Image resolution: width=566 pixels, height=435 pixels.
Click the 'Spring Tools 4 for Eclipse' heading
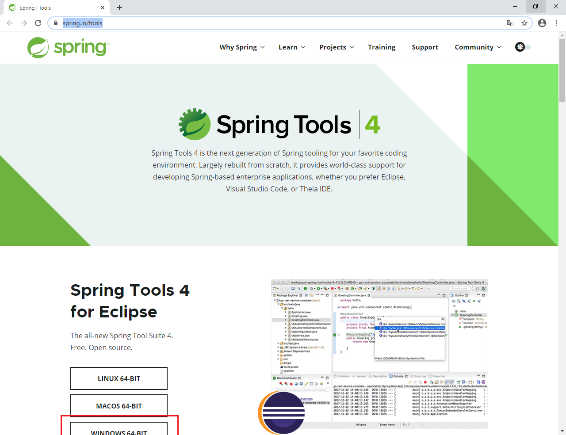click(130, 301)
